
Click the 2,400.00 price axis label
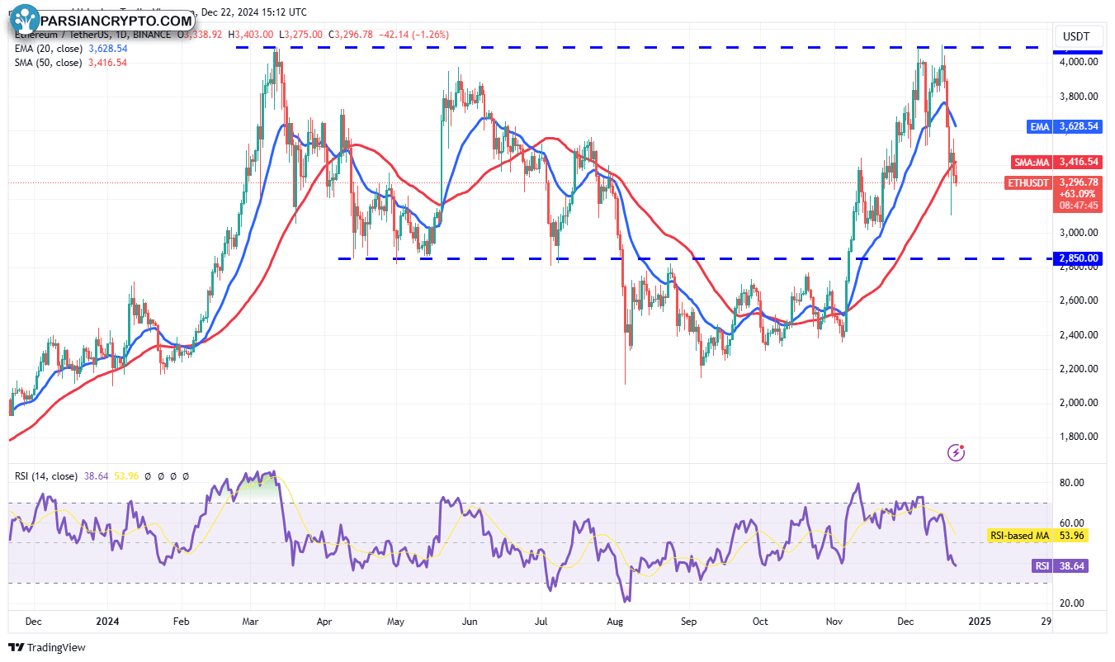tap(1080, 335)
